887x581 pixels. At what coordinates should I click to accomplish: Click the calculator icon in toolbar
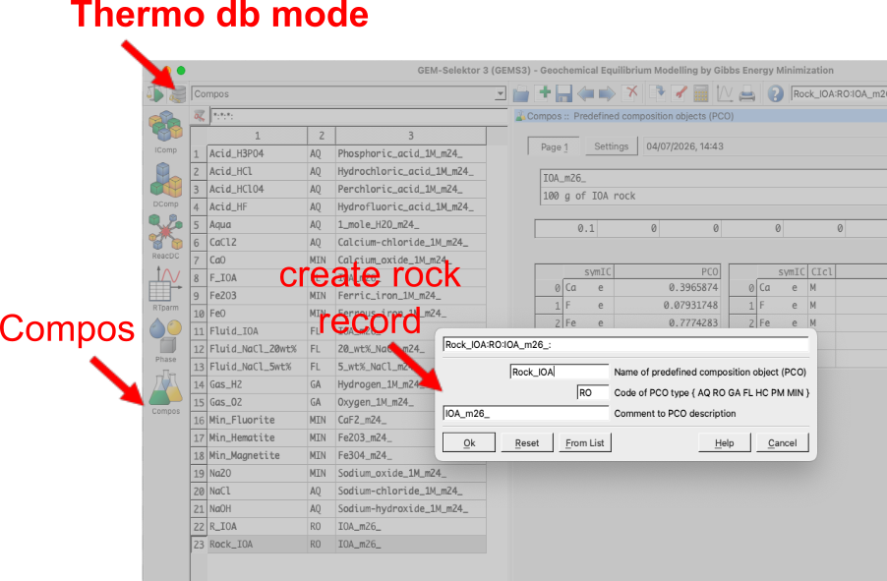point(701,93)
